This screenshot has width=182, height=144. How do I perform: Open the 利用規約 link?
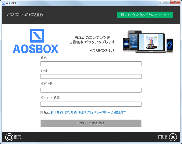click(x=57, y=113)
